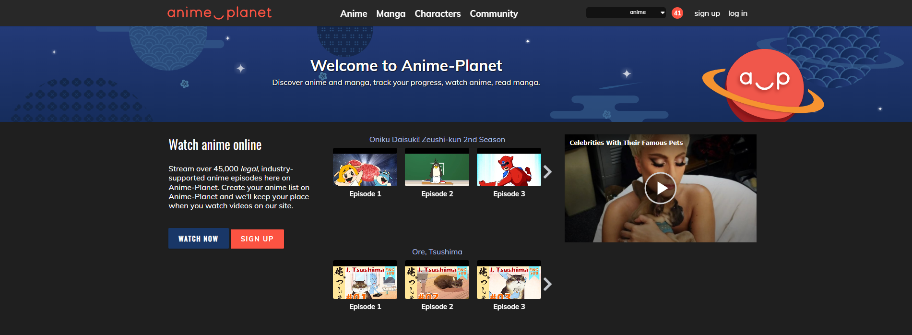Click Episode 1 label under Zeushi-kun
The height and width of the screenshot is (335, 912).
click(x=365, y=194)
